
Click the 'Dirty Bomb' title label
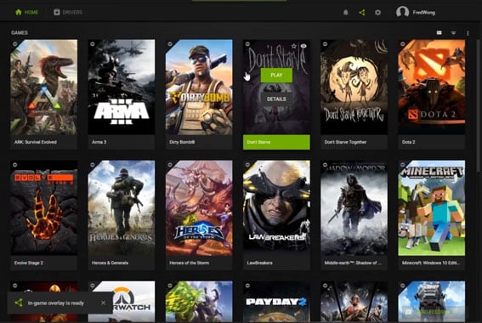pyautogui.click(x=182, y=142)
